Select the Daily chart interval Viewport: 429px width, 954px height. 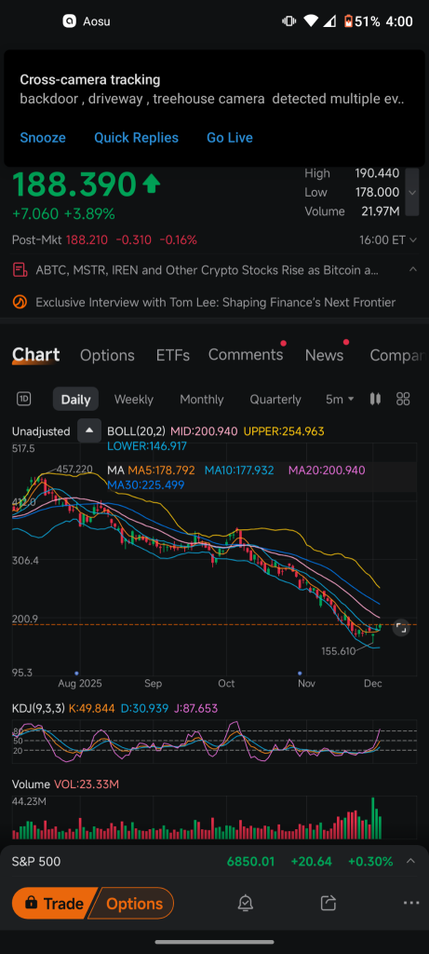(x=76, y=400)
